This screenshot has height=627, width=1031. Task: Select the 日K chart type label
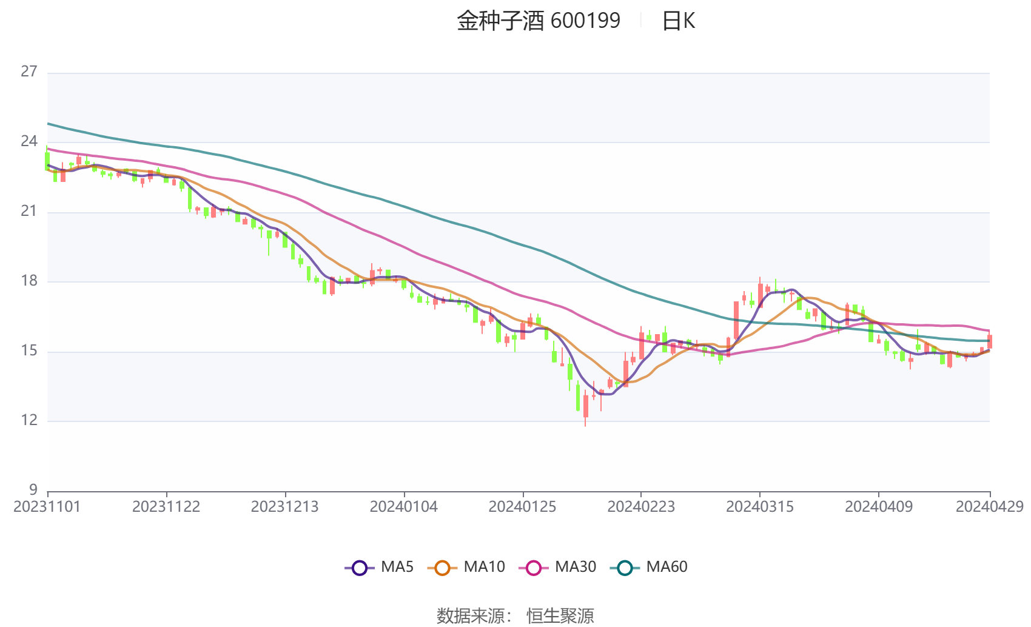(x=678, y=21)
